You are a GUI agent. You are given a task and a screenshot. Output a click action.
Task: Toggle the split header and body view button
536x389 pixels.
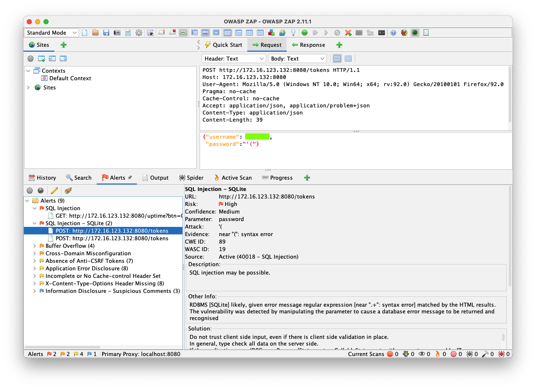[x=337, y=58]
